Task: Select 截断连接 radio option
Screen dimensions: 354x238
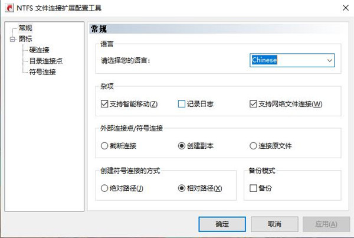Action: pos(104,146)
